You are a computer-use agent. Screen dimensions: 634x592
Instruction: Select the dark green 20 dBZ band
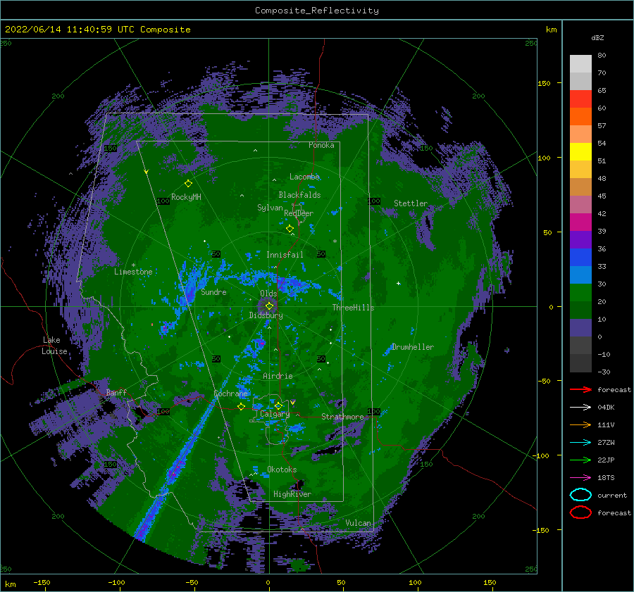coord(580,310)
